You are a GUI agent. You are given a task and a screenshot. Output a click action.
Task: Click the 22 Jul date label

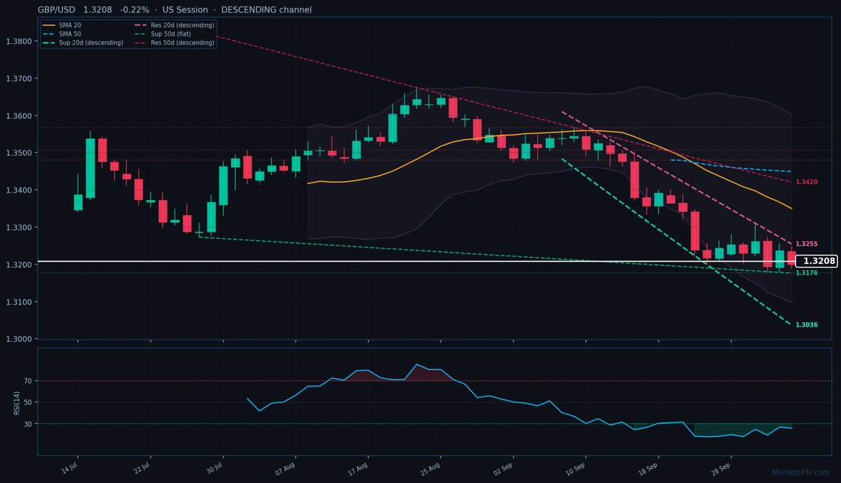(x=142, y=468)
